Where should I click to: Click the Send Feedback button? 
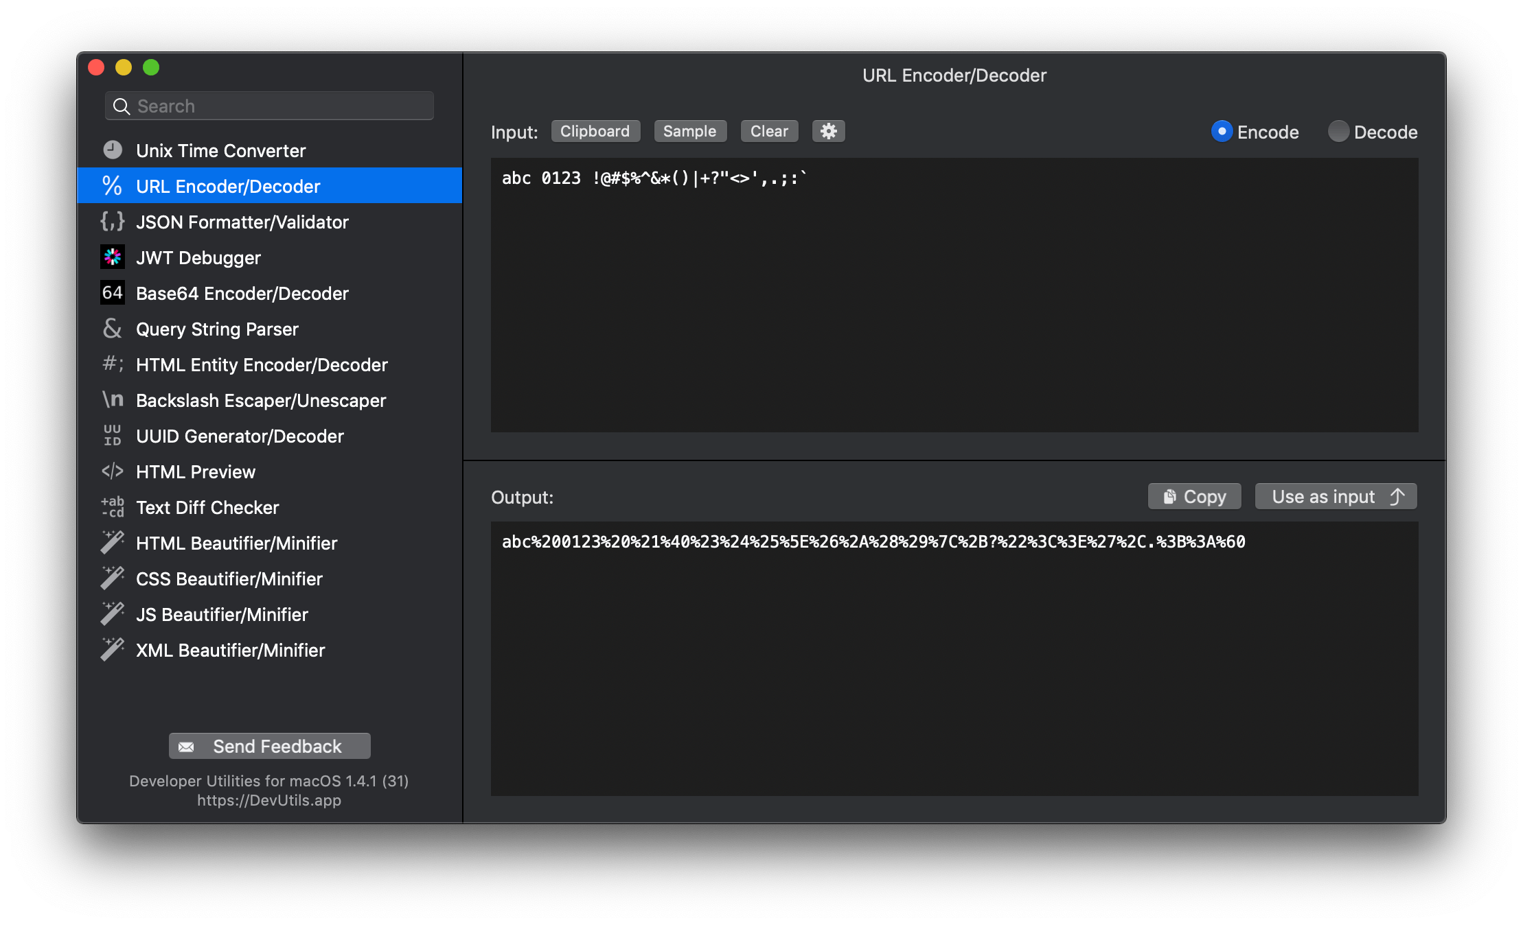point(270,746)
